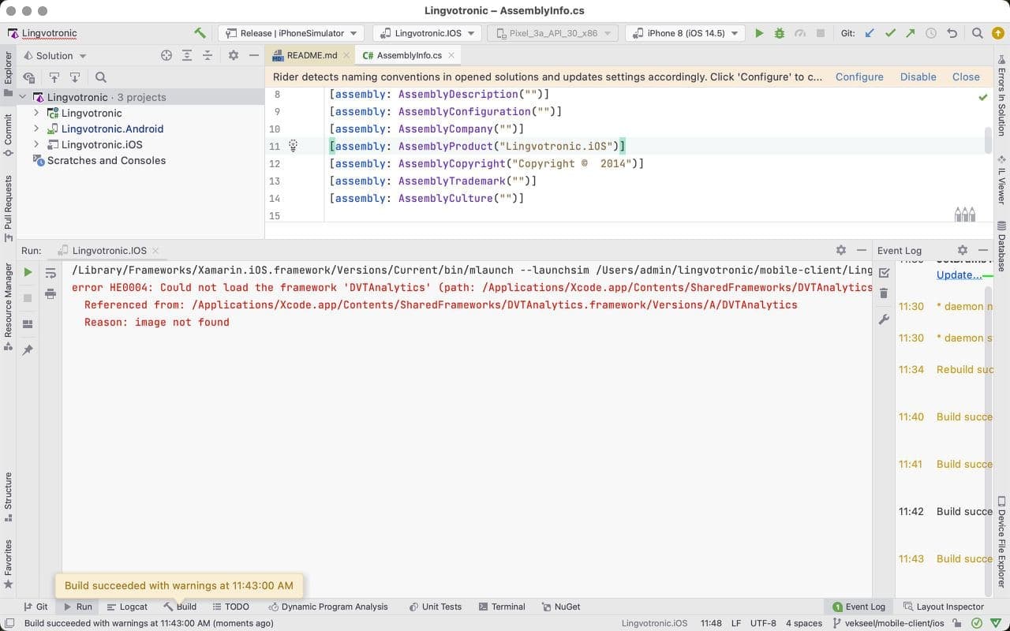Open Logcat tool window tab
The height and width of the screenshot is (631, 1010).
[x=126, y=607]
